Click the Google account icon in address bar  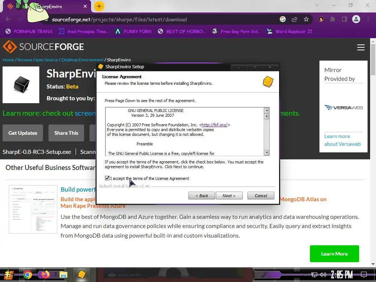pos(282,19)
